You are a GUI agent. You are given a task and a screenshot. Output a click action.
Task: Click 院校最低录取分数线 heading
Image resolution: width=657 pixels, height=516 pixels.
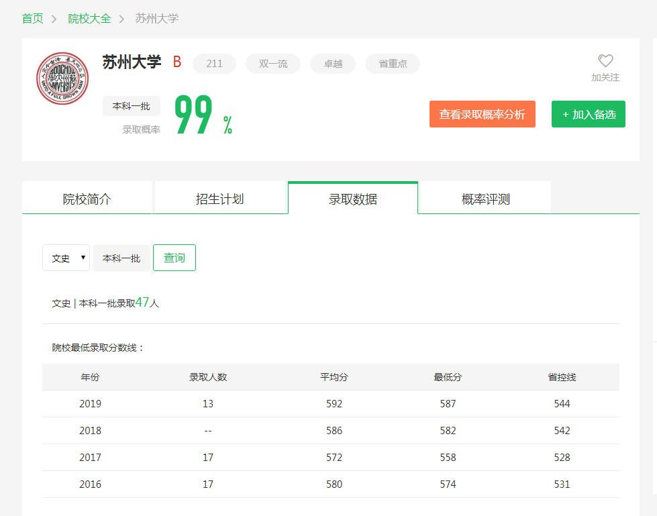tap(98, 348)
